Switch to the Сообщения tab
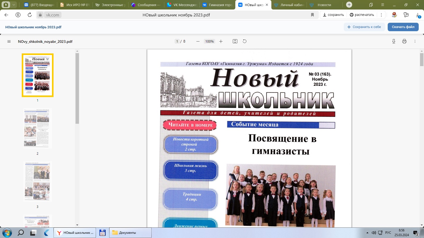The width and height of the screenshot is (424, 238). click(x=146, y=5)
